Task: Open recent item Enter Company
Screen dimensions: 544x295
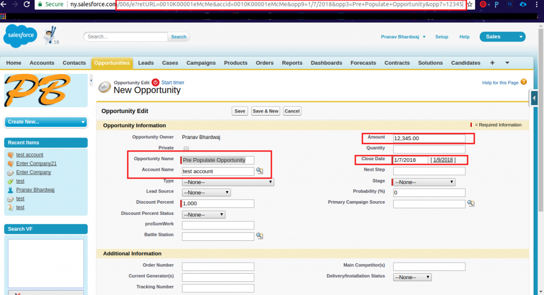Action: click(33, 172)
